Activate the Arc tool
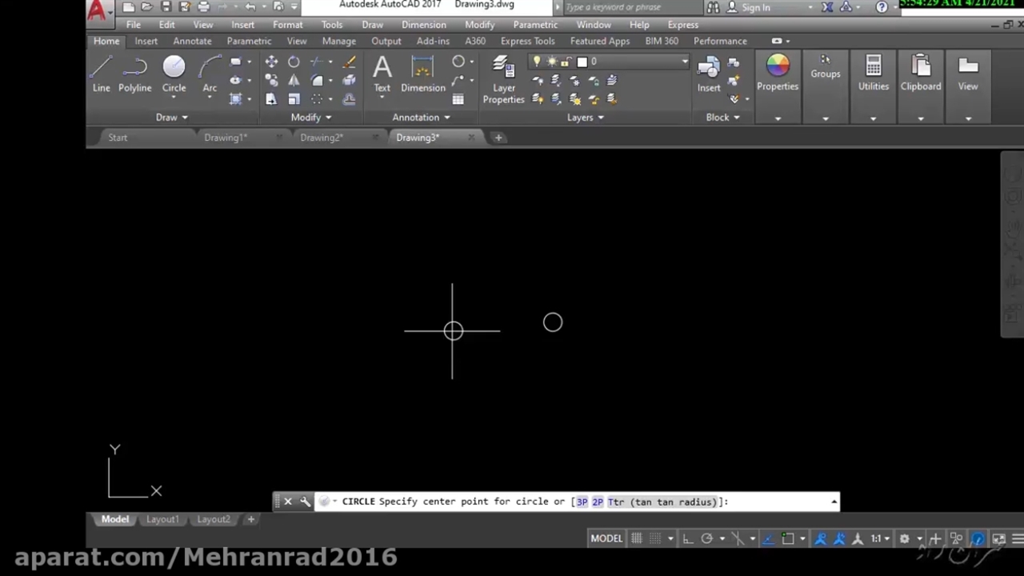 coord(210,74)
